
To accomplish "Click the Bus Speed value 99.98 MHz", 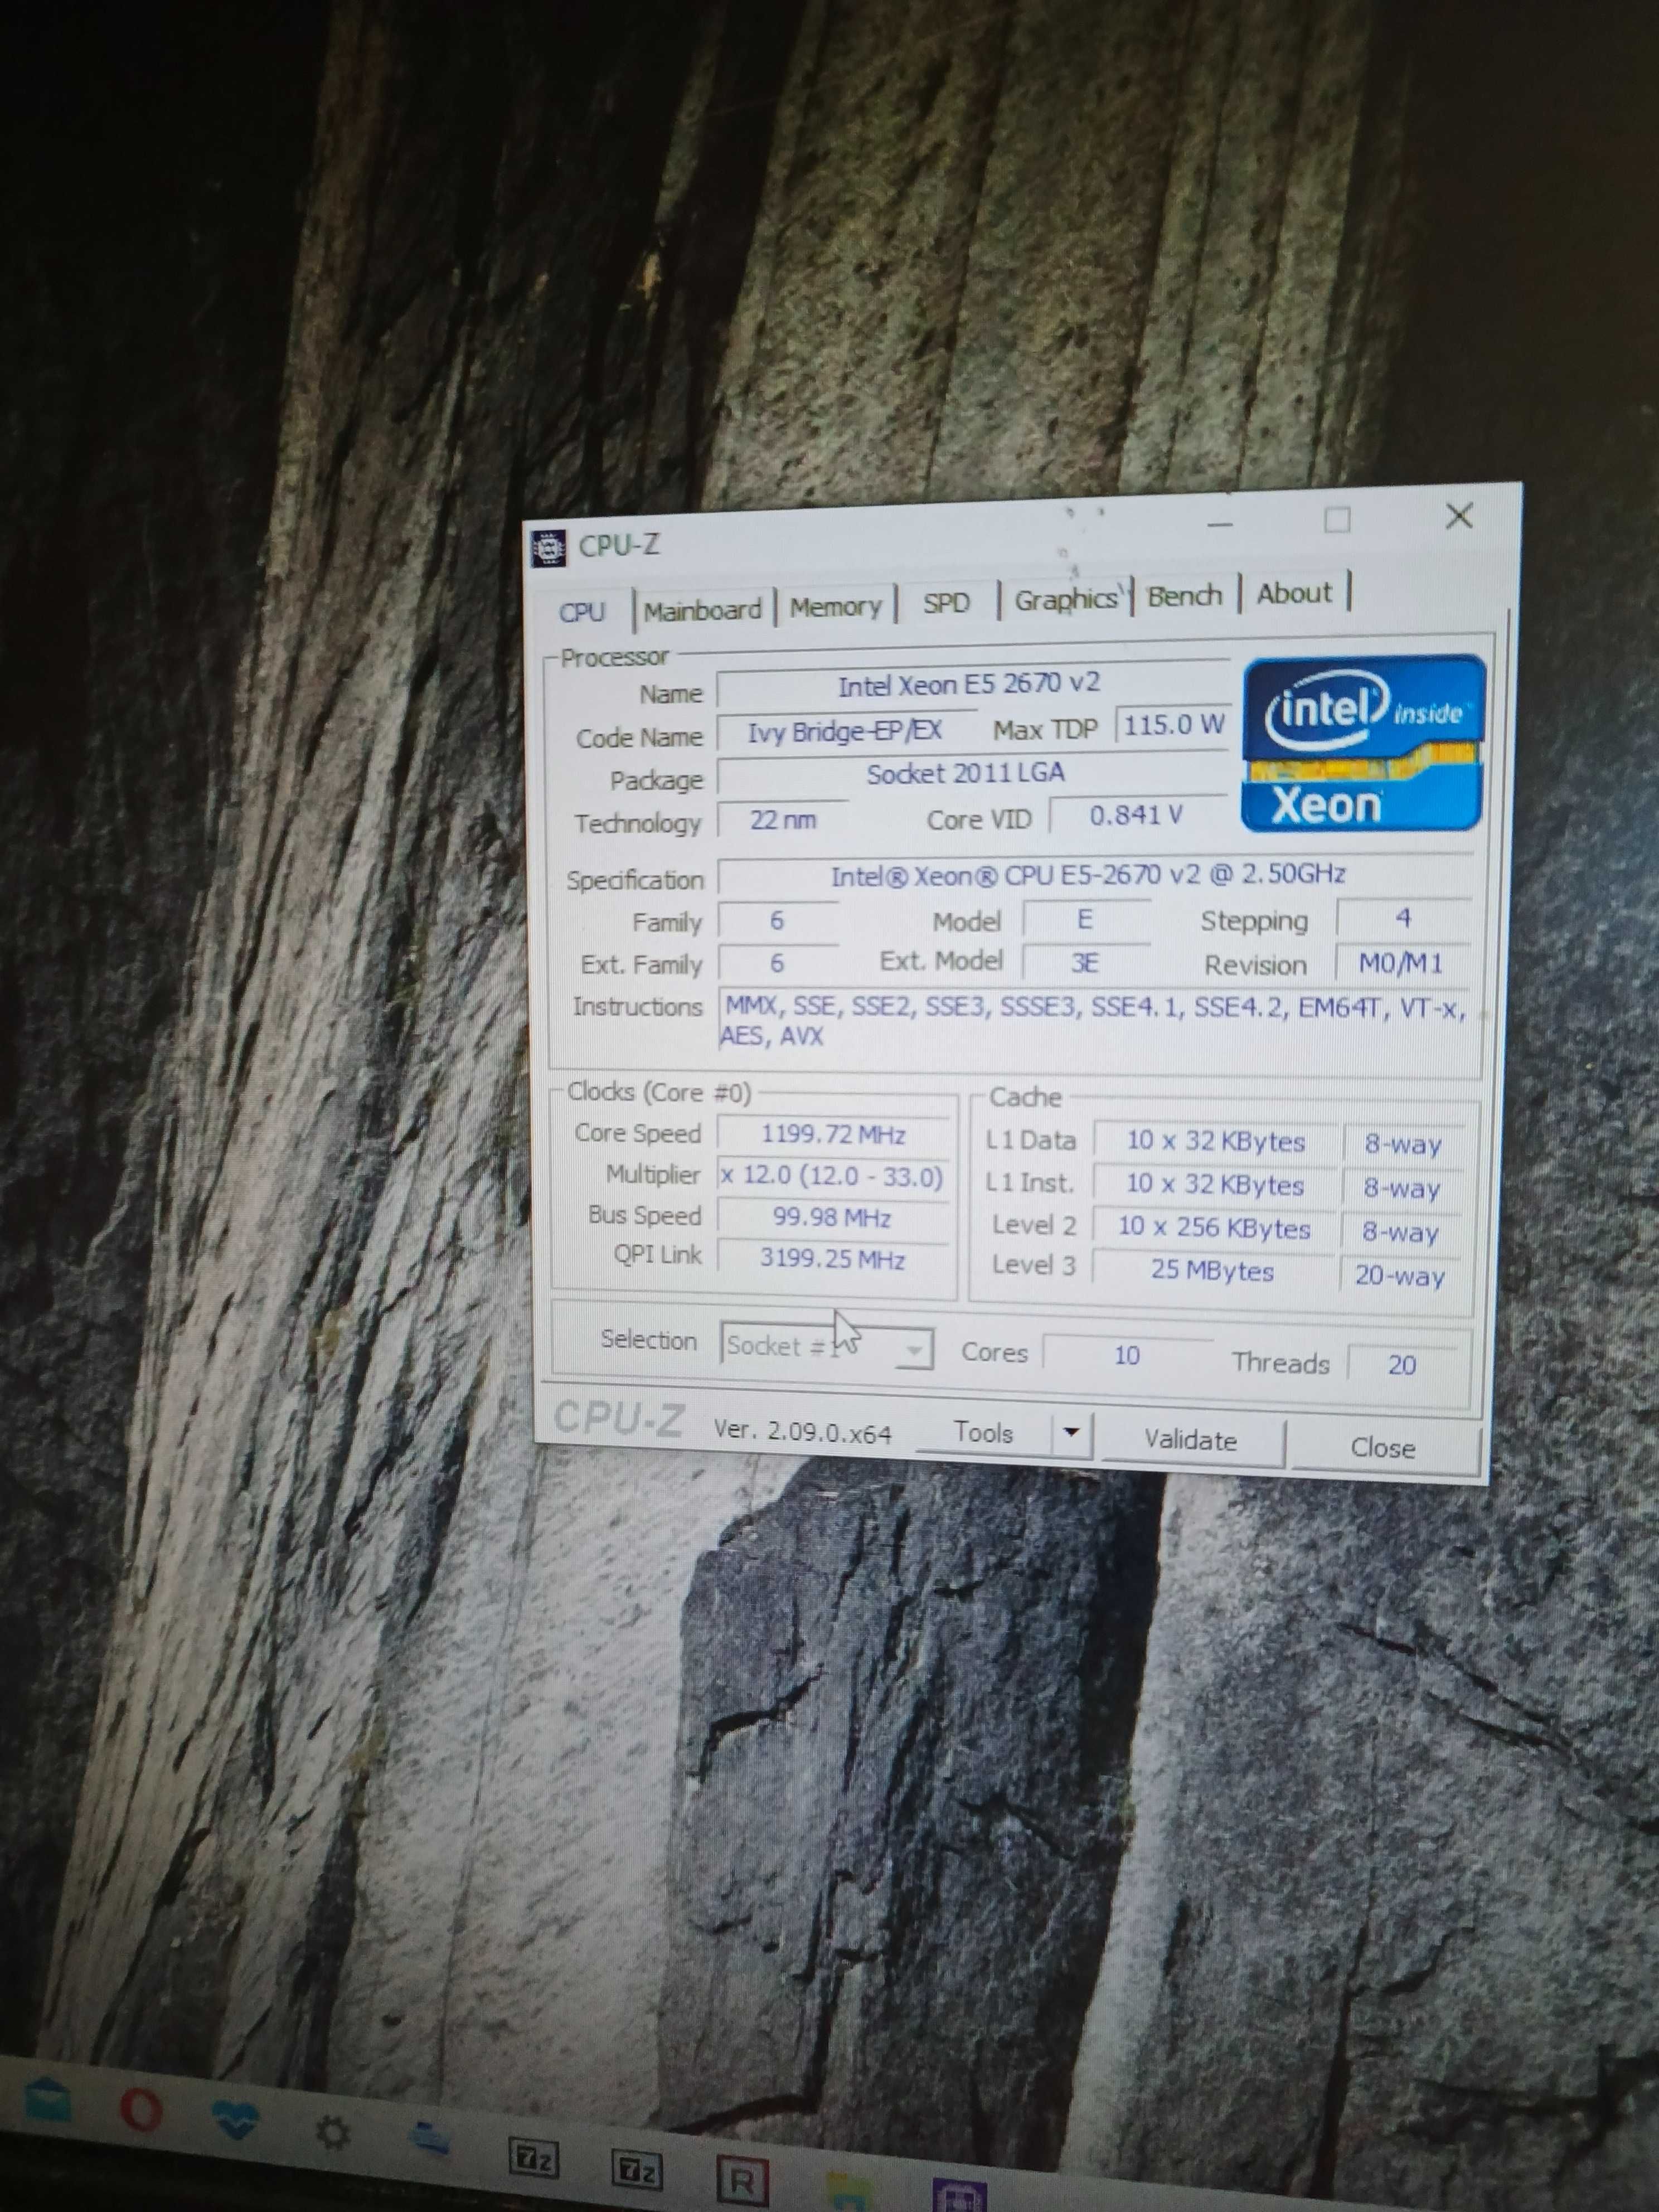I will tap(833, 1217).
